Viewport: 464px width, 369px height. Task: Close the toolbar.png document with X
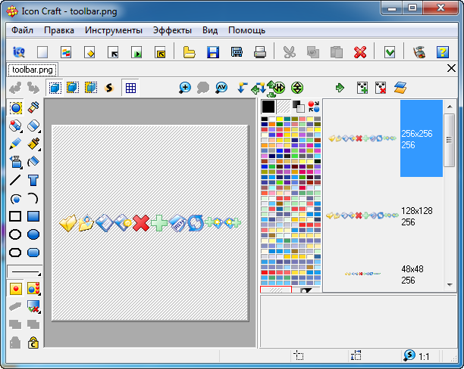[x=451, y=69]
